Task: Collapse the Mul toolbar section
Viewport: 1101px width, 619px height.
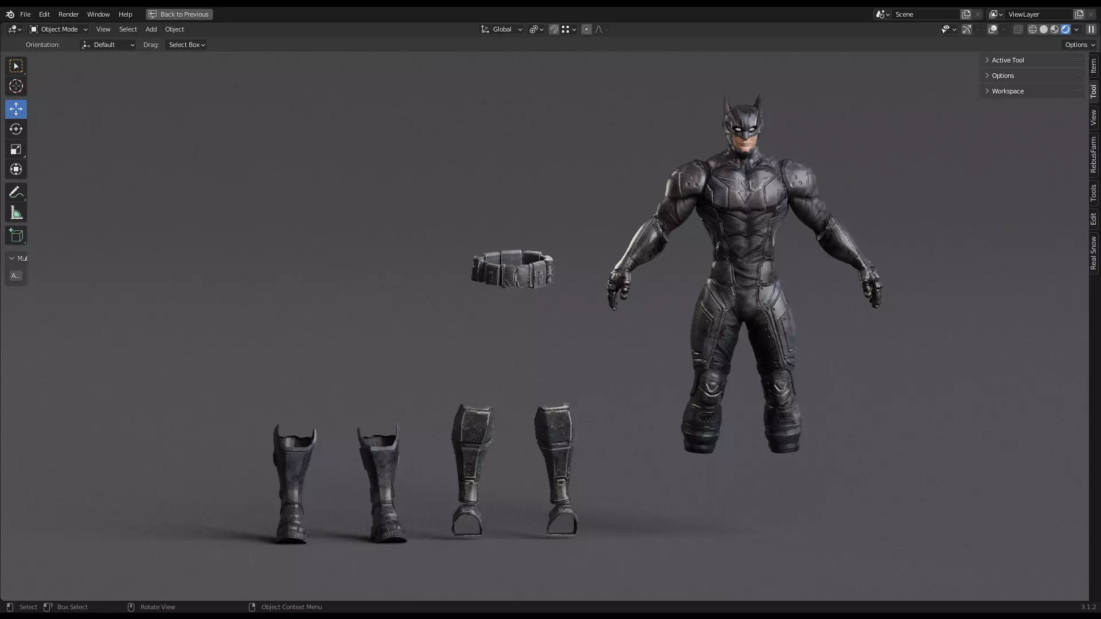Action: tap(16, 258)
